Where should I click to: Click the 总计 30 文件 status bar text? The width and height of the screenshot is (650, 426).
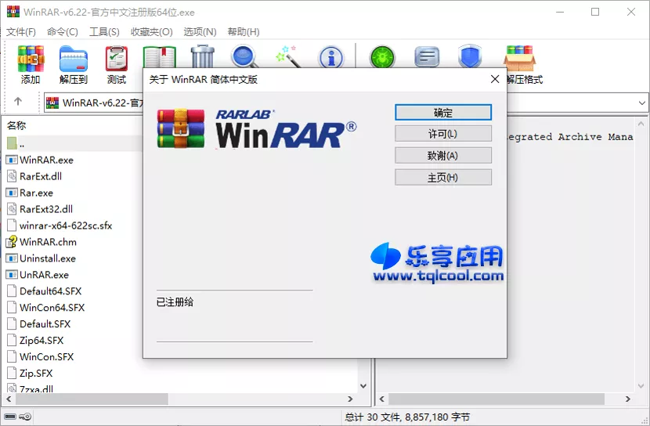click(x=407, y=417)
